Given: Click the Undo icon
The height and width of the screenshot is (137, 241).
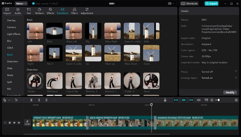Looking at the screenshot, I should [16, 100].
